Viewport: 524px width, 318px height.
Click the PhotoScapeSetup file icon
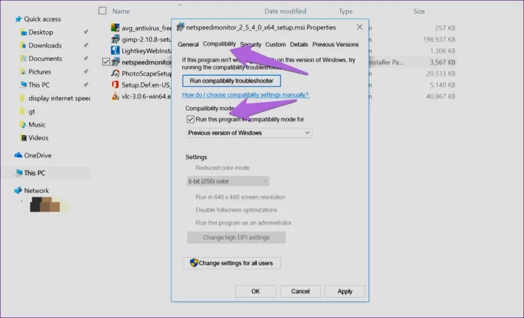[x=116, y=73]
